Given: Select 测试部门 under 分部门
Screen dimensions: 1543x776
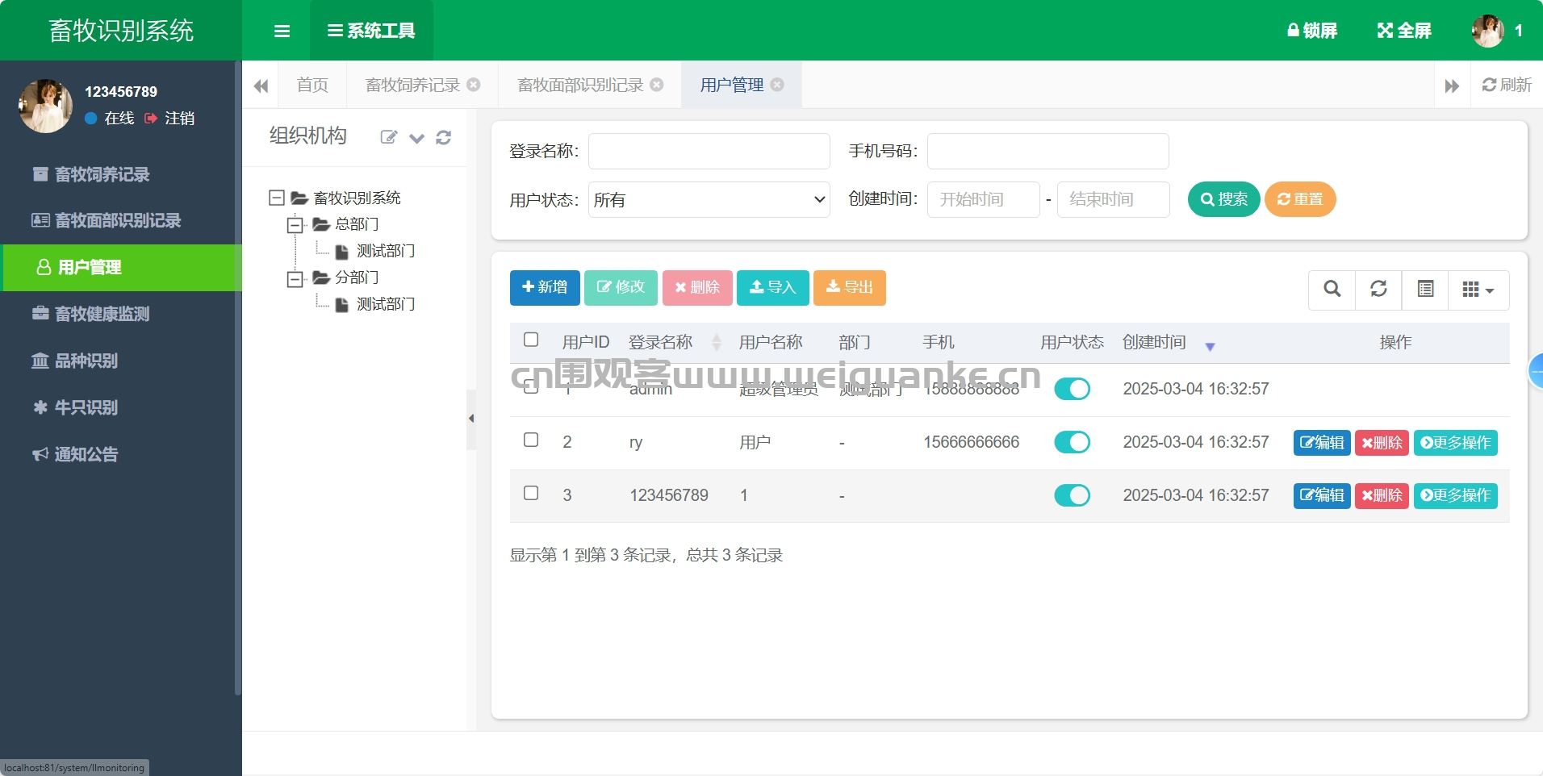Looking at the screenshot, I should pos(386,304).
